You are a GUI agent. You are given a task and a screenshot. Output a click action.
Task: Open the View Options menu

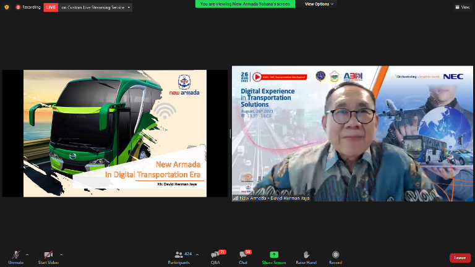pos(319,4)
